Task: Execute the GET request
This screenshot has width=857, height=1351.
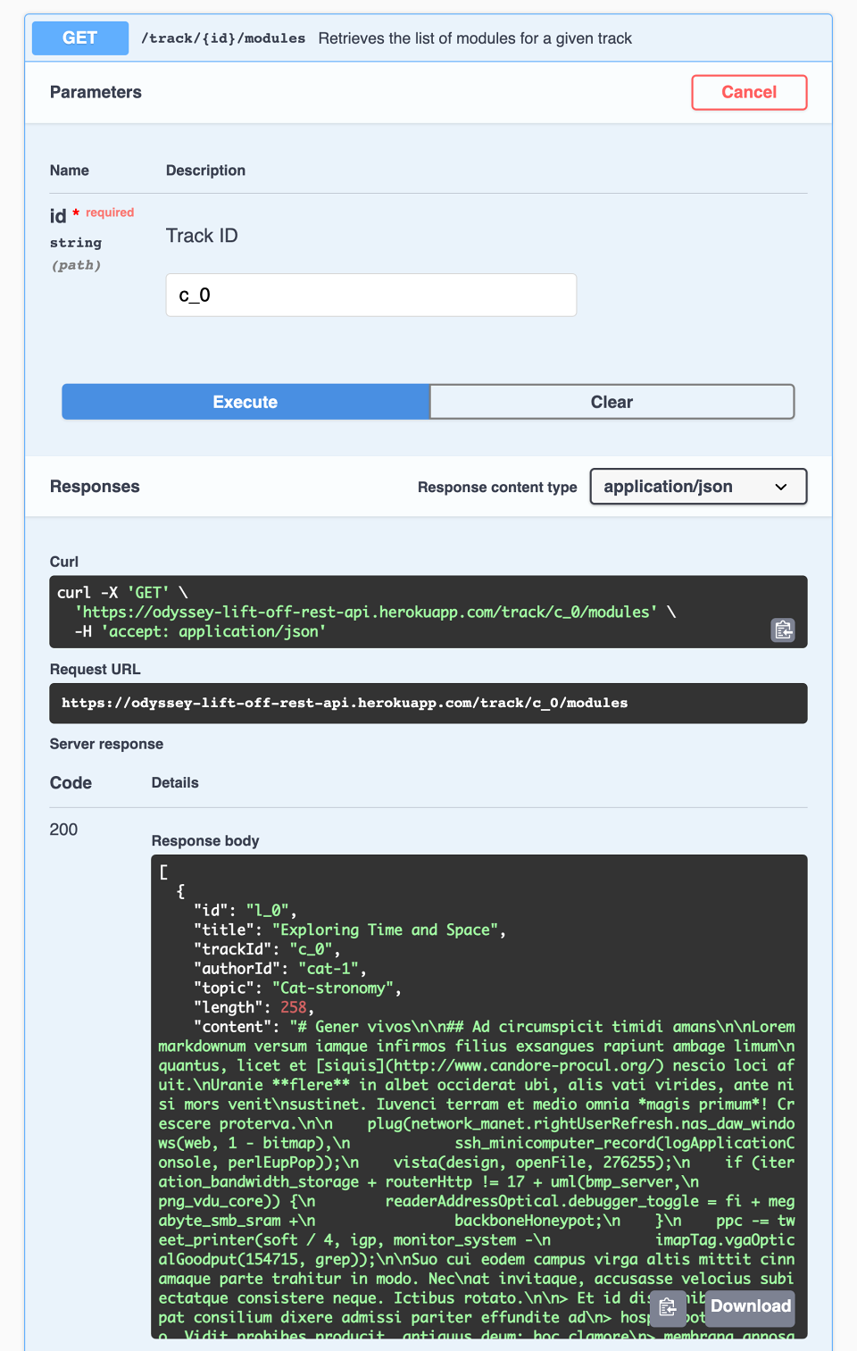Action: pyautogui.click(x=245, y=402)
